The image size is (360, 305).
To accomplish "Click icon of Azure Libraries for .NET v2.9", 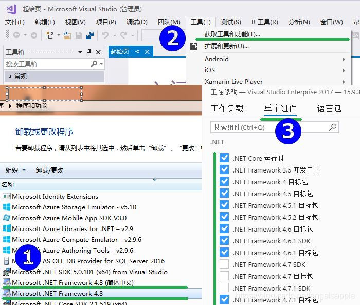I will point(6,228).
